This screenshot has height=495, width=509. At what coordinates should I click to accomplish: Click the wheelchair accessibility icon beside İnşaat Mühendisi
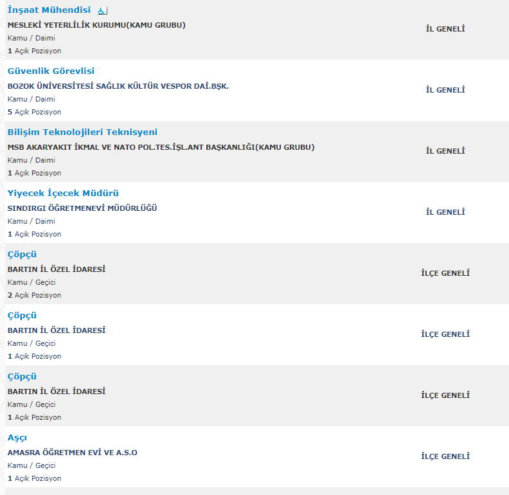click(x=102, y=11)
